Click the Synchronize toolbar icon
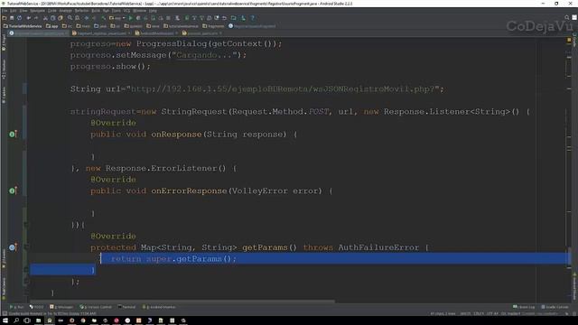 tap(20, 18)
